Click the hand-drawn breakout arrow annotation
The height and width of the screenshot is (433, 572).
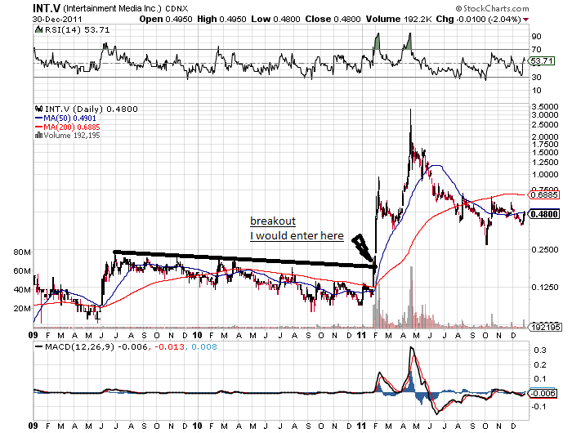point(362,248)
